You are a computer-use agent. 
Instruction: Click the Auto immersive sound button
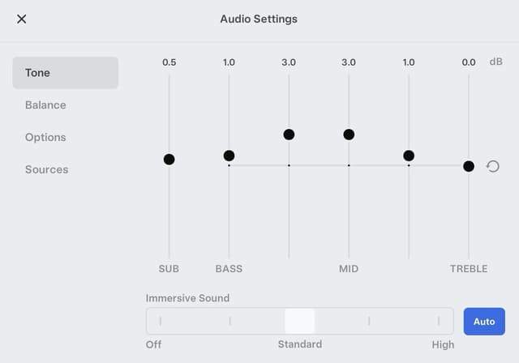(484, 322)
